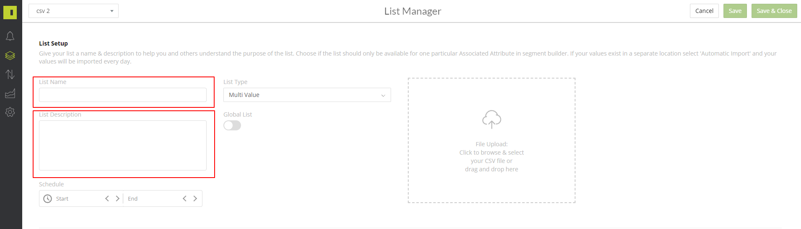Expand the List Type Multi Value dropdown
Screen dimensions: 801x229
click(x=307, y=95)
